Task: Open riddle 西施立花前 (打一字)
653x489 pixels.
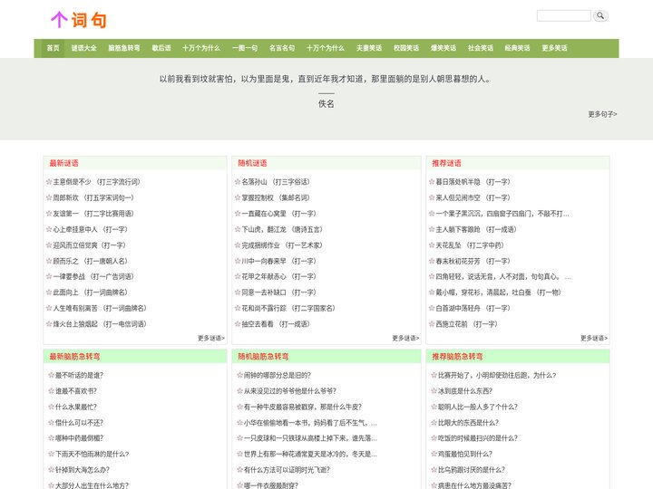Action: (x=466, y=324)
